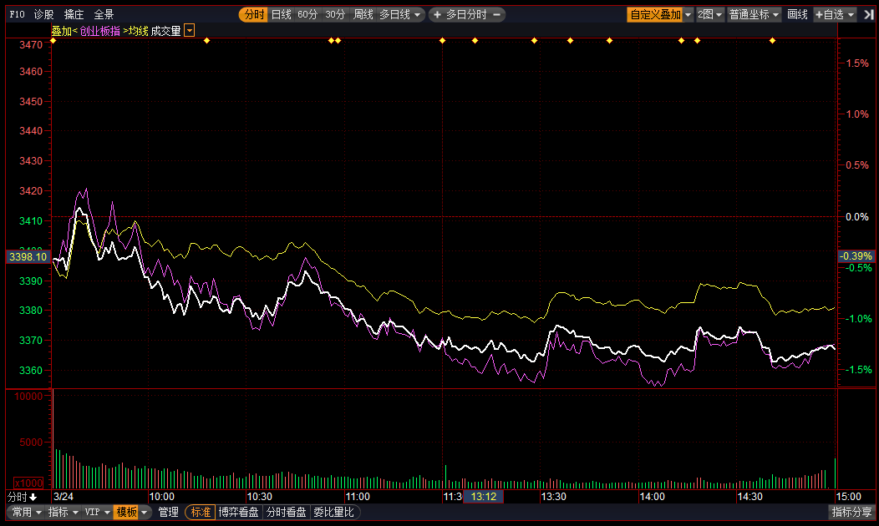Click the minus icon after 多日分时

496,14
